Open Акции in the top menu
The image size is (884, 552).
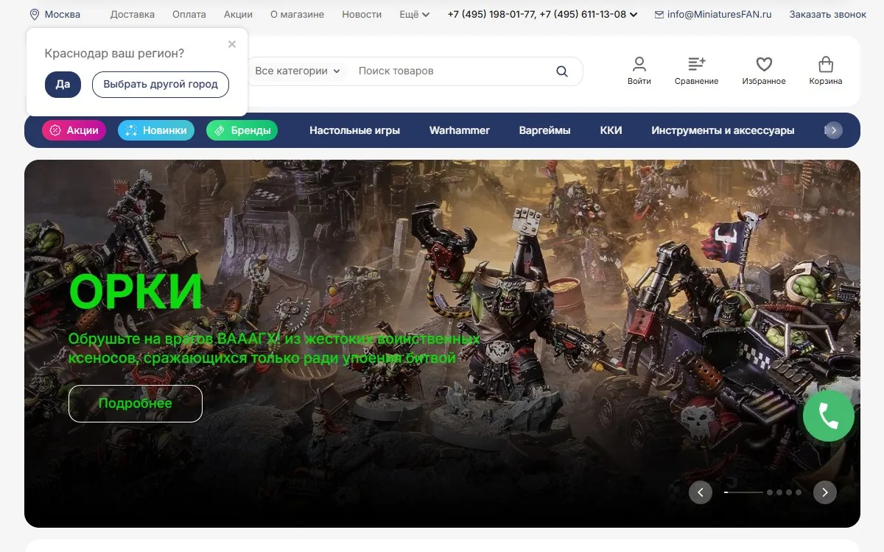pos(238,14)
